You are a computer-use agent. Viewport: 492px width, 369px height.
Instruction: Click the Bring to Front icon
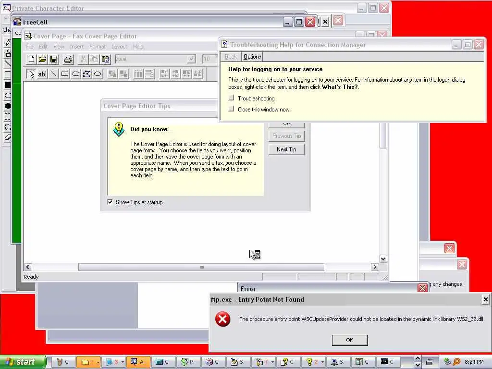(x=112, y=74)
